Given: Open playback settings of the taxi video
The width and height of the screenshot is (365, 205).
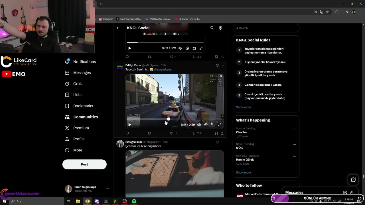Looking at the screenshot, I should 206,125.
